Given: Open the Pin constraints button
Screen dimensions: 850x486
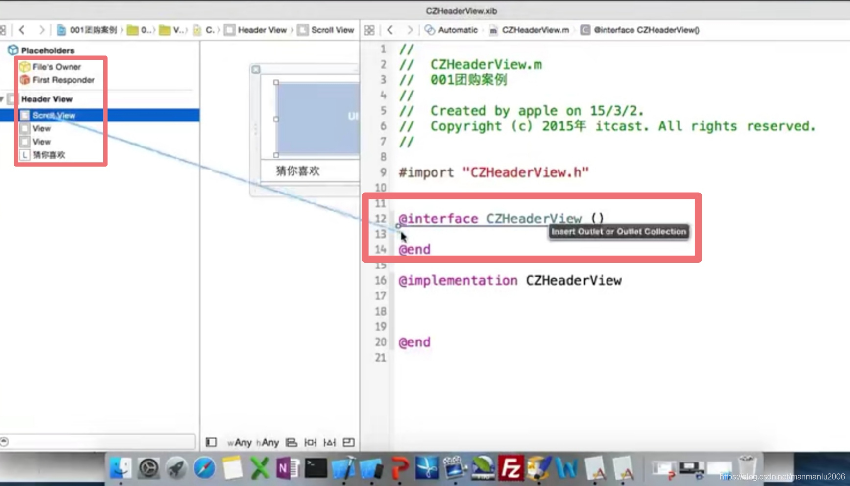Looking at the screenshot, I should click(x=310, y=442).
